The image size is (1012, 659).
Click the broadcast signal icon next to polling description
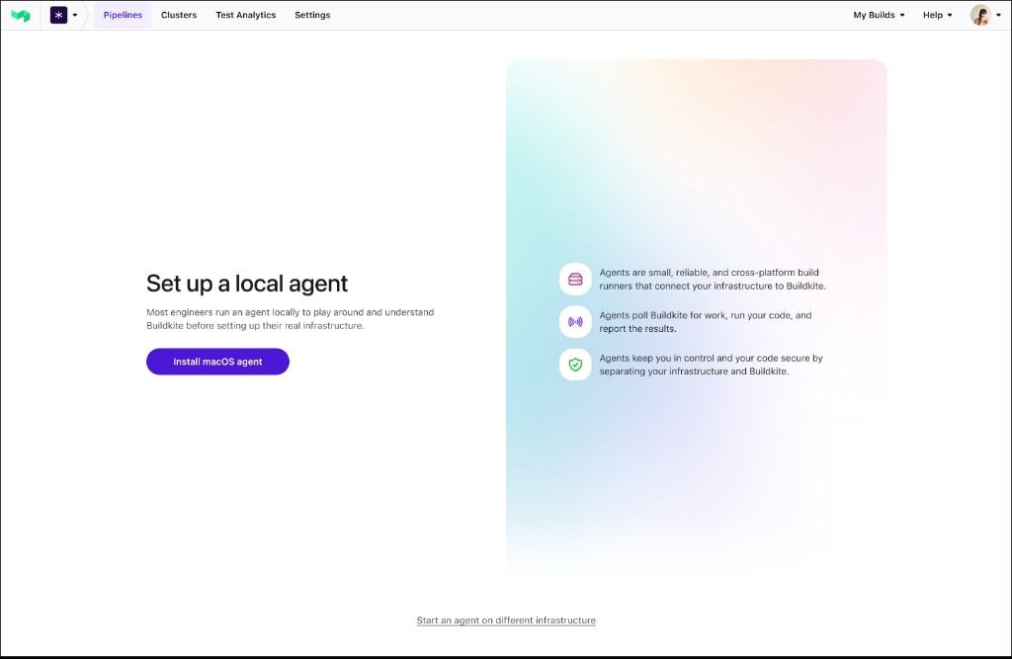(x=575, y=321)
